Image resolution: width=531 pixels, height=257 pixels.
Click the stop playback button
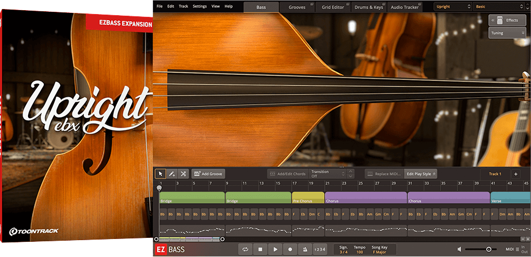coord(260,250)
